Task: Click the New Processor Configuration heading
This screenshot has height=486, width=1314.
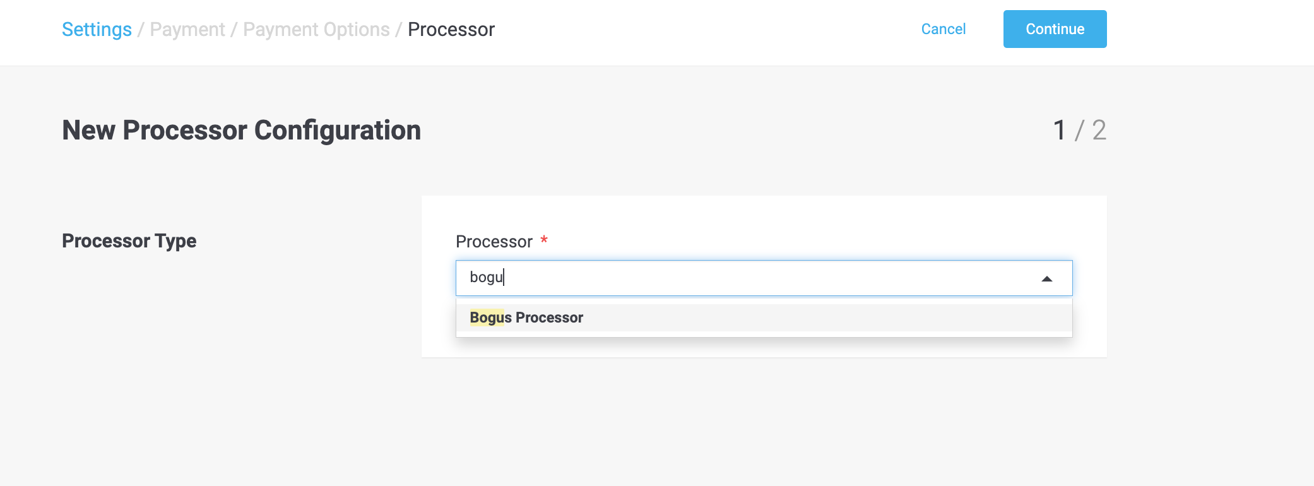Action: point(241,131)
